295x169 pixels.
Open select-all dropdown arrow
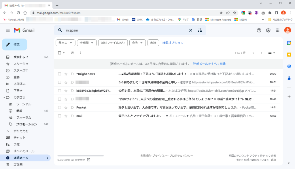click(x=64, y=53)
